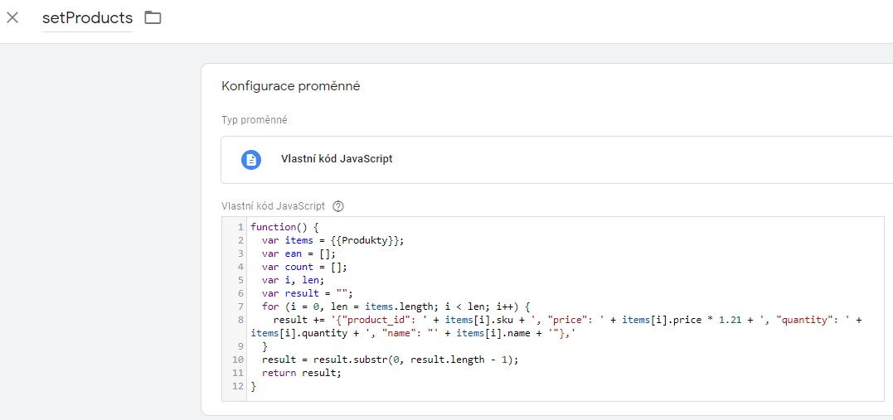Place cursor on result.substr line
The width and height of the screenshot is (893, 420).
391,360
